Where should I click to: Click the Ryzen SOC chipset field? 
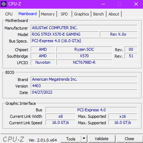(84, 49)
